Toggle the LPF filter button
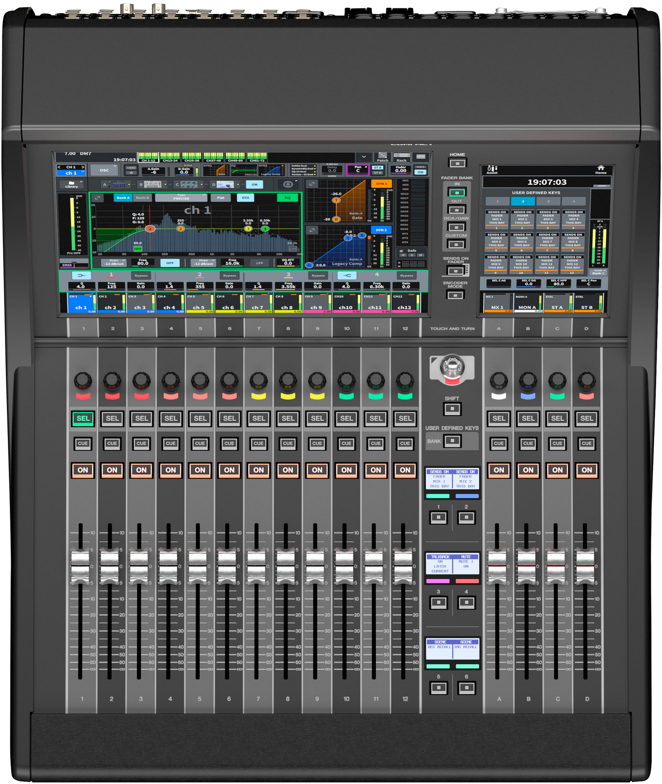Viewport: 662px width, 784px height. (259, 263)
